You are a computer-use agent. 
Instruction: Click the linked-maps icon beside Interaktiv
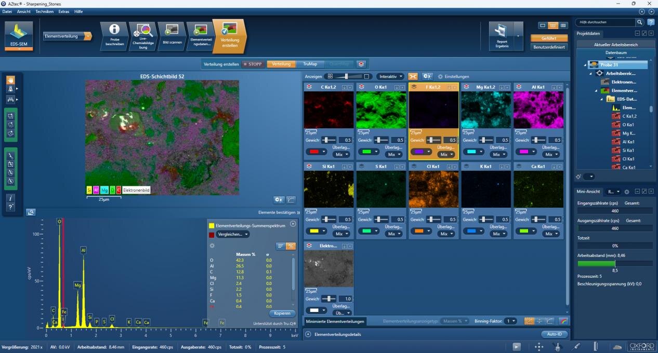[x=413, y=76]
